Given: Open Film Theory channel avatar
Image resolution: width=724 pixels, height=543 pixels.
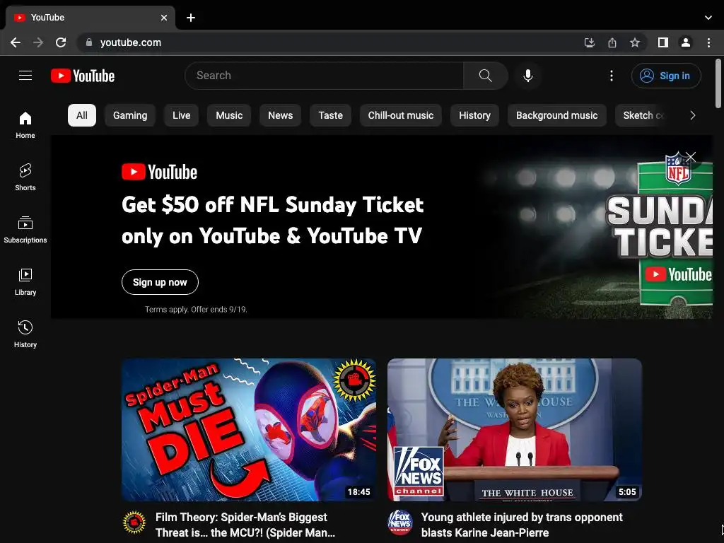Looking at the screenshot, I should 134,522.
